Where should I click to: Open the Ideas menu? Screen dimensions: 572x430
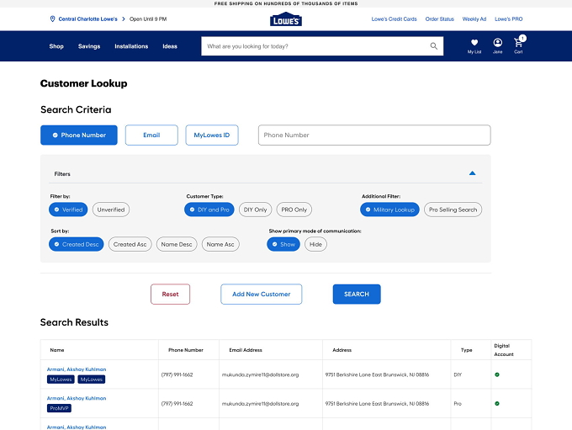tap(170, 46)
